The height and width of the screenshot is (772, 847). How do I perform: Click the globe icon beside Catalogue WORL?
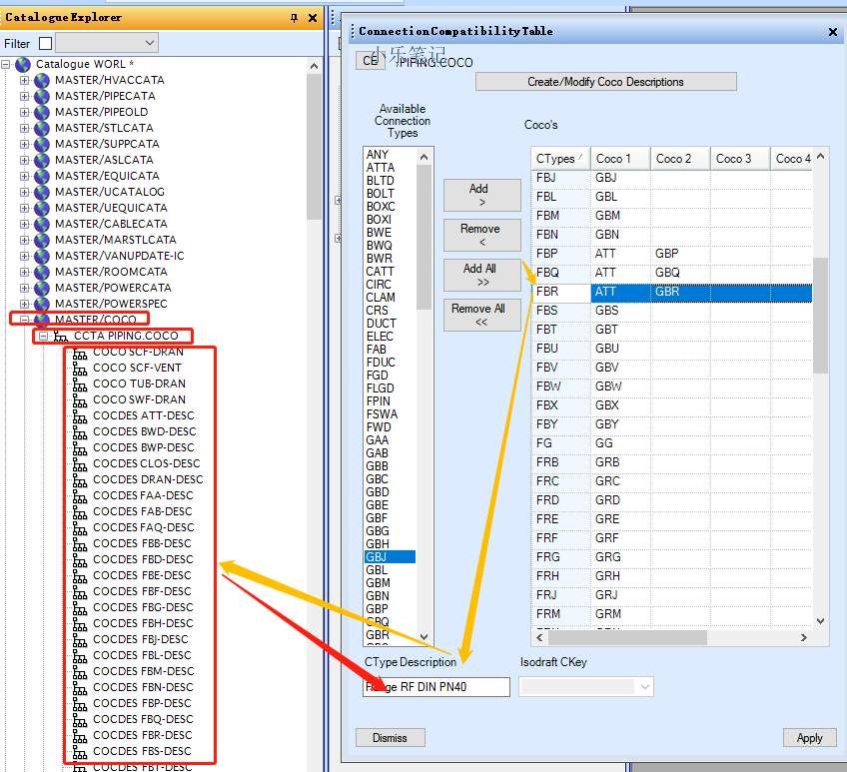tap(23, 64)
